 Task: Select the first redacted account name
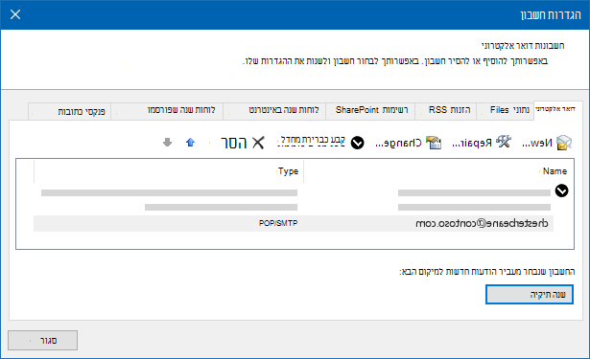tap(474, 193)
